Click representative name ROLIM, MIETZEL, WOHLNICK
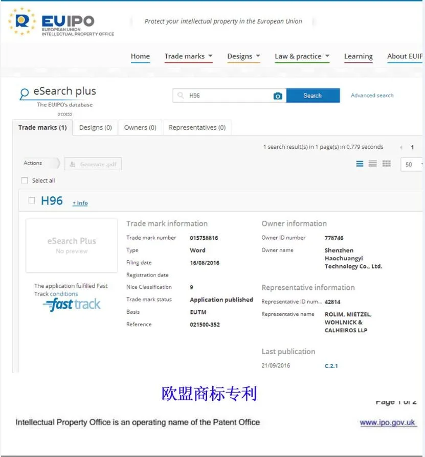 click(x=348, y=323)
